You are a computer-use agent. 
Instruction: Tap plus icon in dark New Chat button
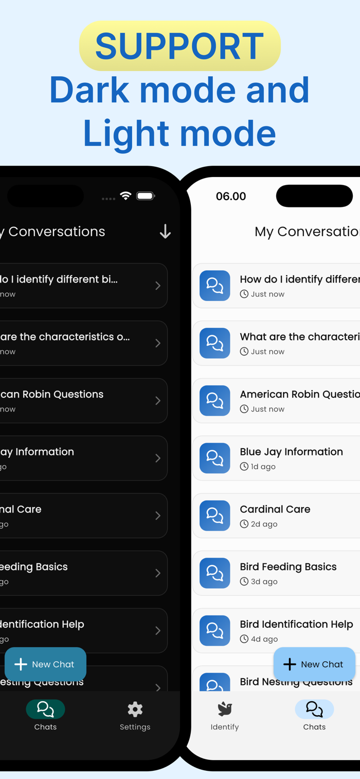21,664
